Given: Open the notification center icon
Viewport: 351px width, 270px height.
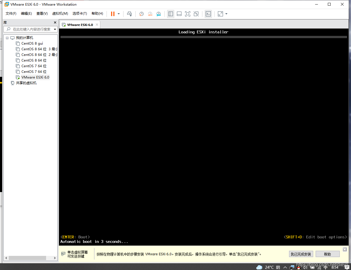Looking at the screenshot, I should click(347, 267).
